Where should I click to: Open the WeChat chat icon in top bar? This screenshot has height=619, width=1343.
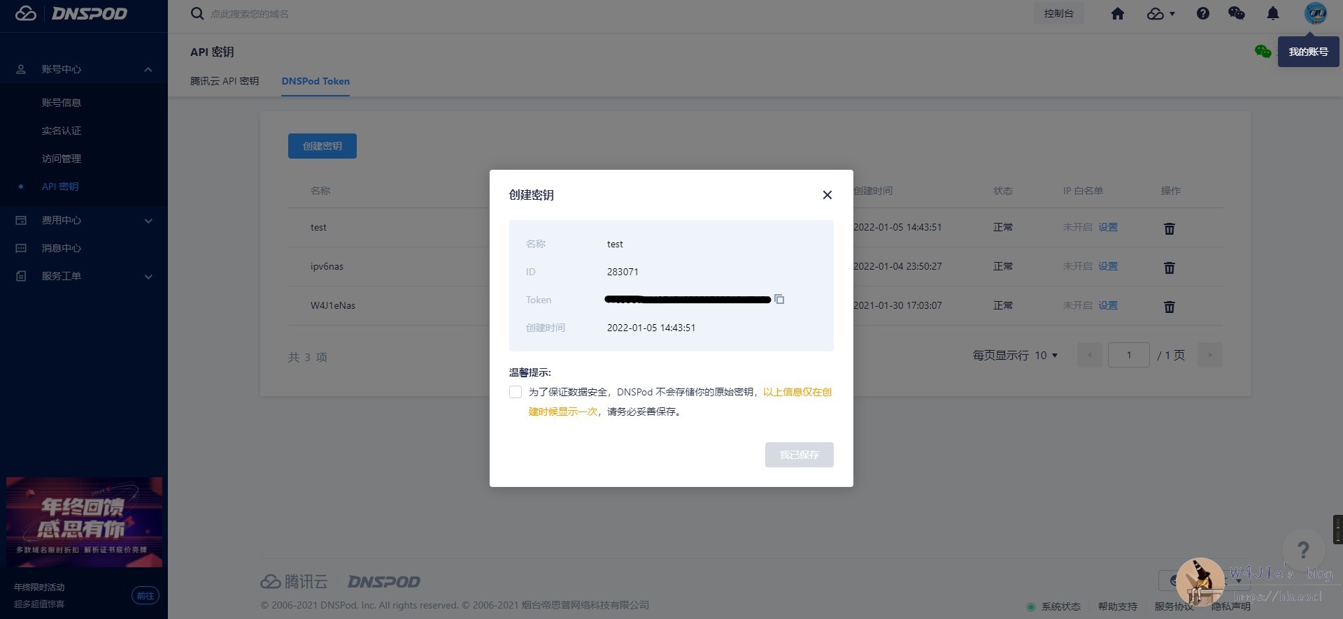click(1237, 13)
